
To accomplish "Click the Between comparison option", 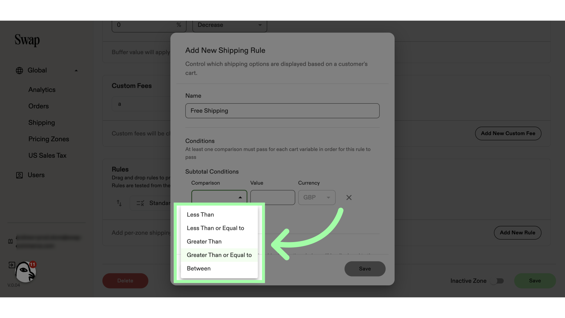I will (198, 268).
